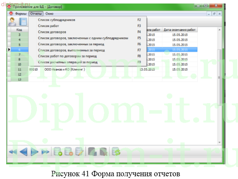Close the inner Договор child window
Image resolution: width=238 pixels, height=179 pixels.
pyautogui.click(x=219, y=14)
